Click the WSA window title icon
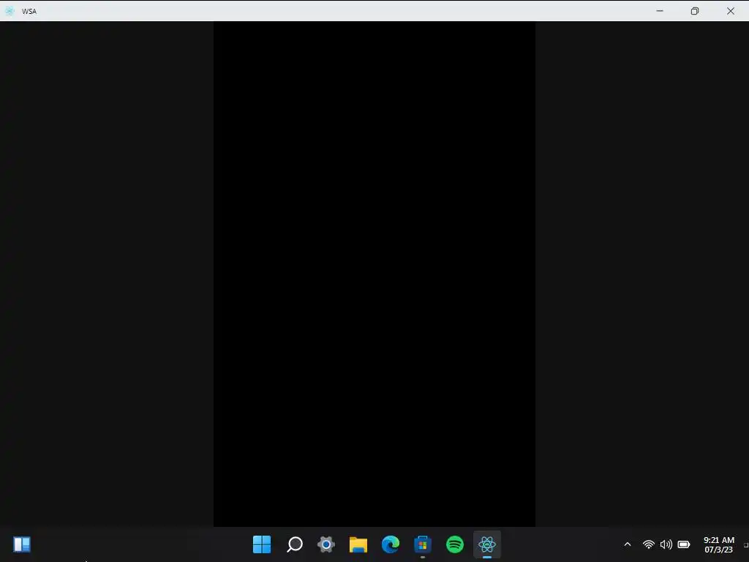749x562 pixels. 10,11
